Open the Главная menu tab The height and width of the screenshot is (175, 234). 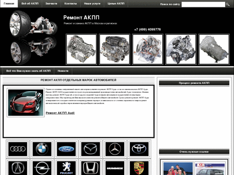pyautogui.click(x=9, y=4)
